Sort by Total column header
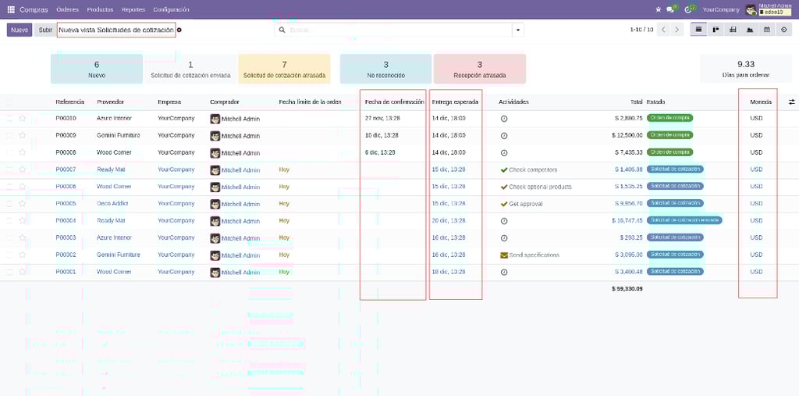 636,102
